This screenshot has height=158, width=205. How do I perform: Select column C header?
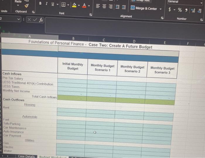coord(104,40)
